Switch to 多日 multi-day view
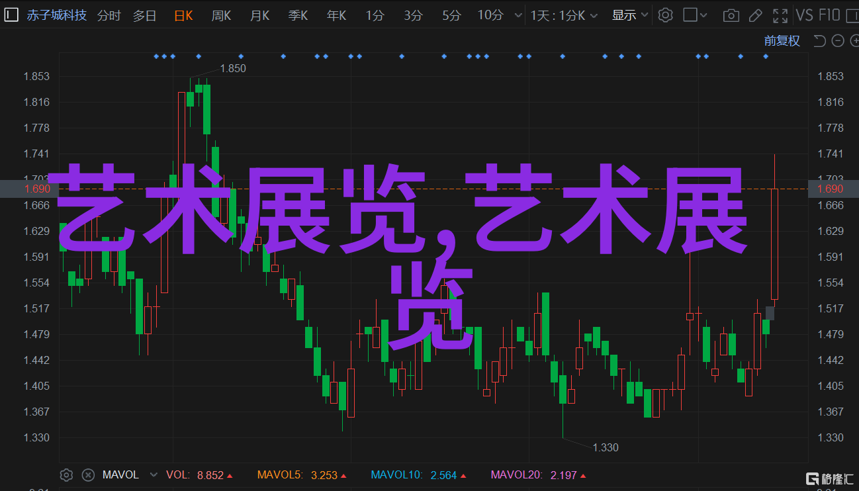This screenshot has height=491, width=859. [144, 15]
